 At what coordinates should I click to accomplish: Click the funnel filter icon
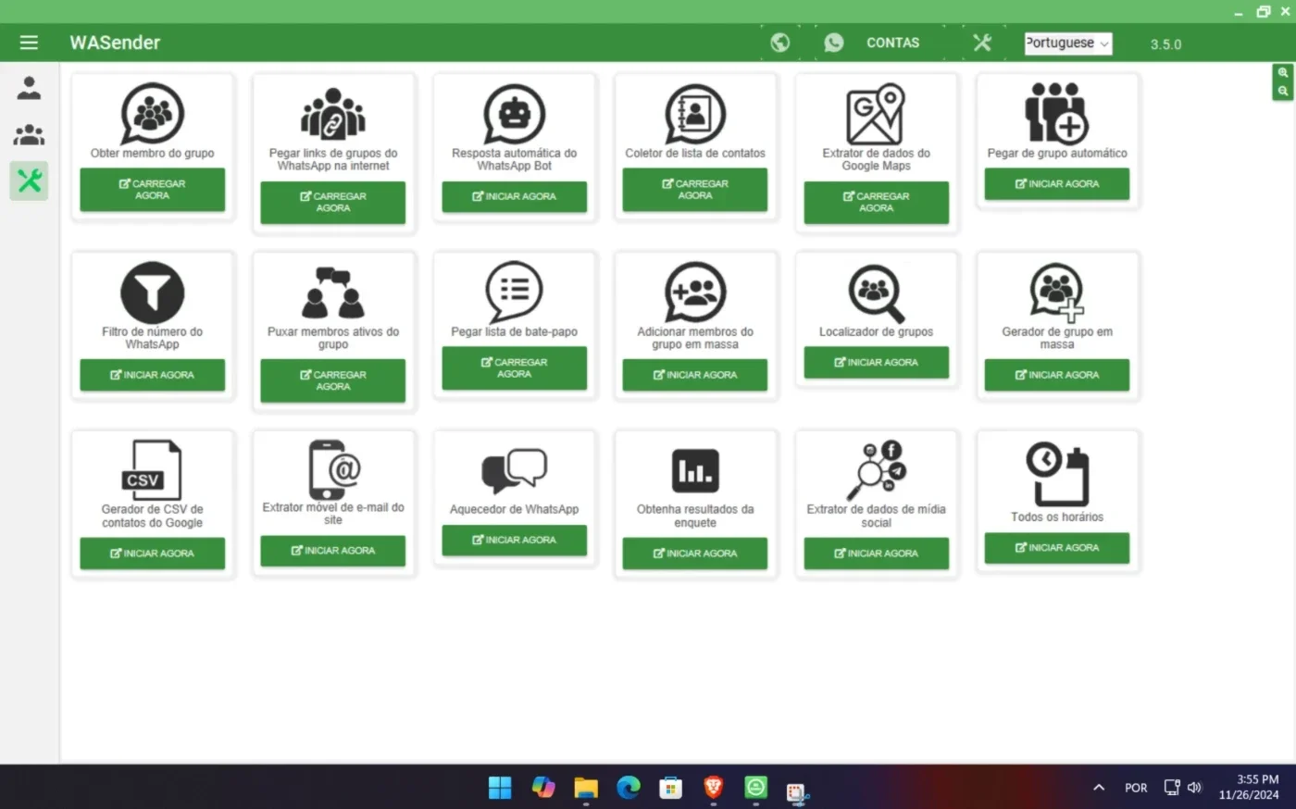click(x=153, y=292)
